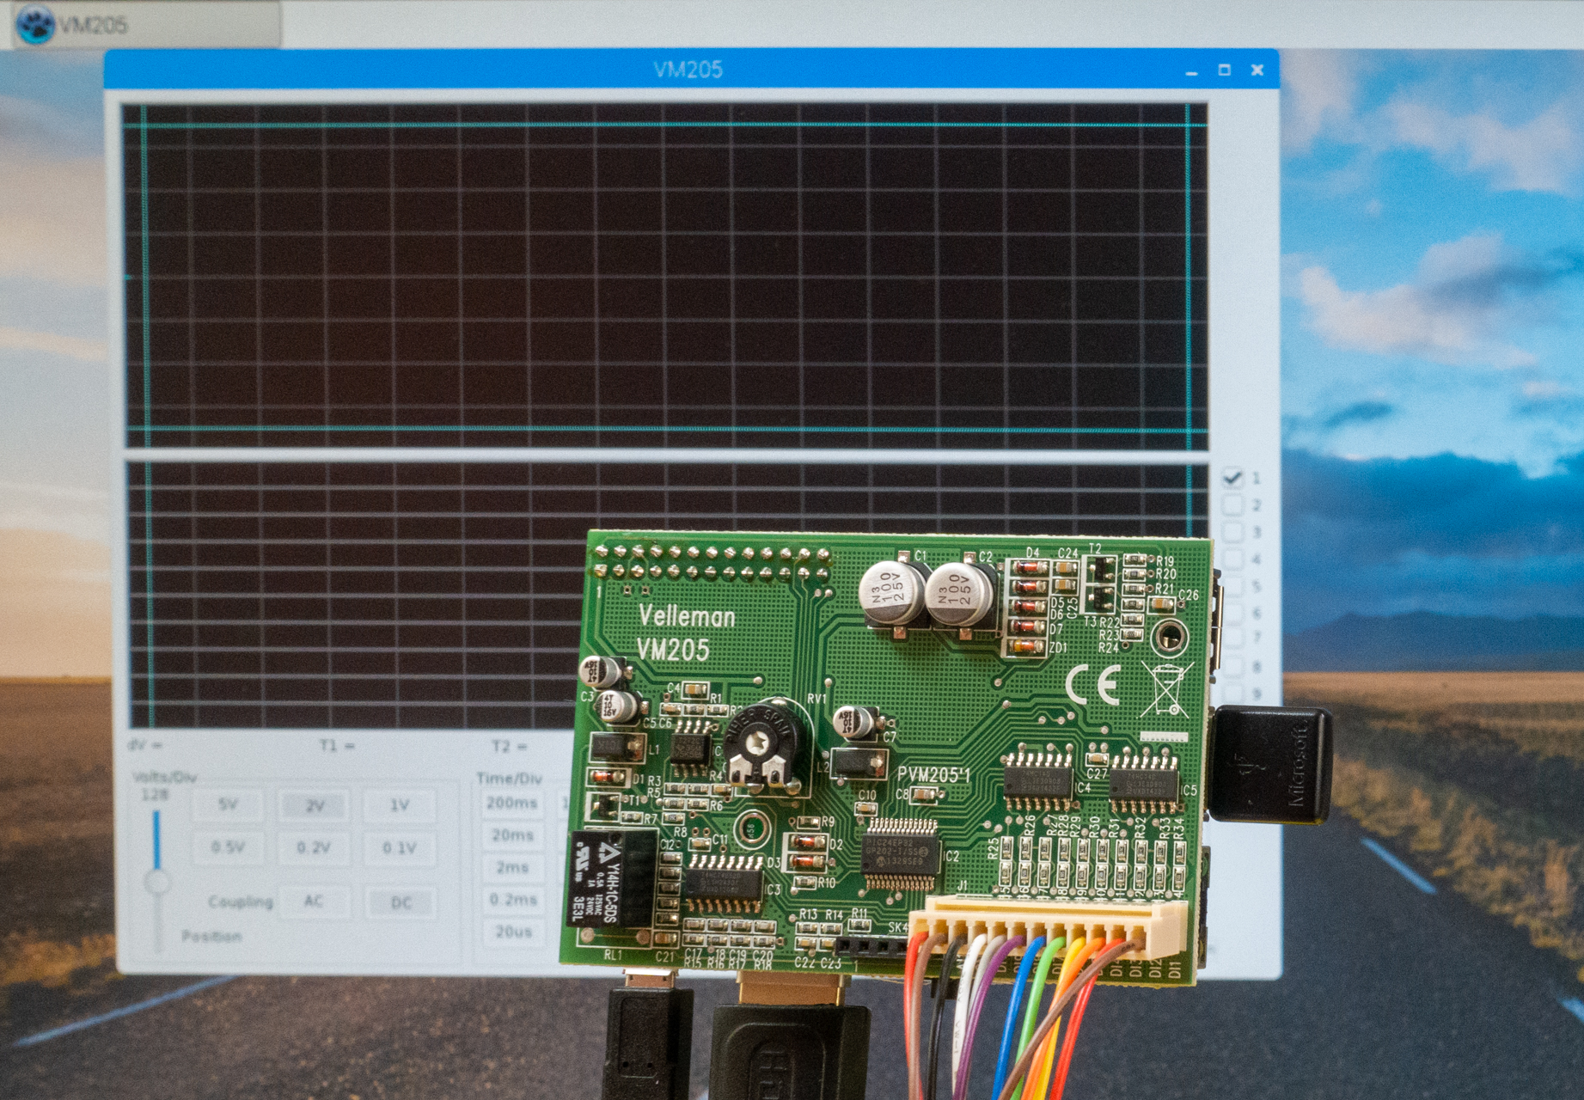Pick the 0.2V range button
The image size is (1584, 1100).
click(314, 847)
